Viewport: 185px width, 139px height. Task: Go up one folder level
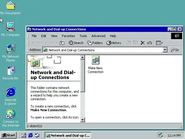(62, 43)
